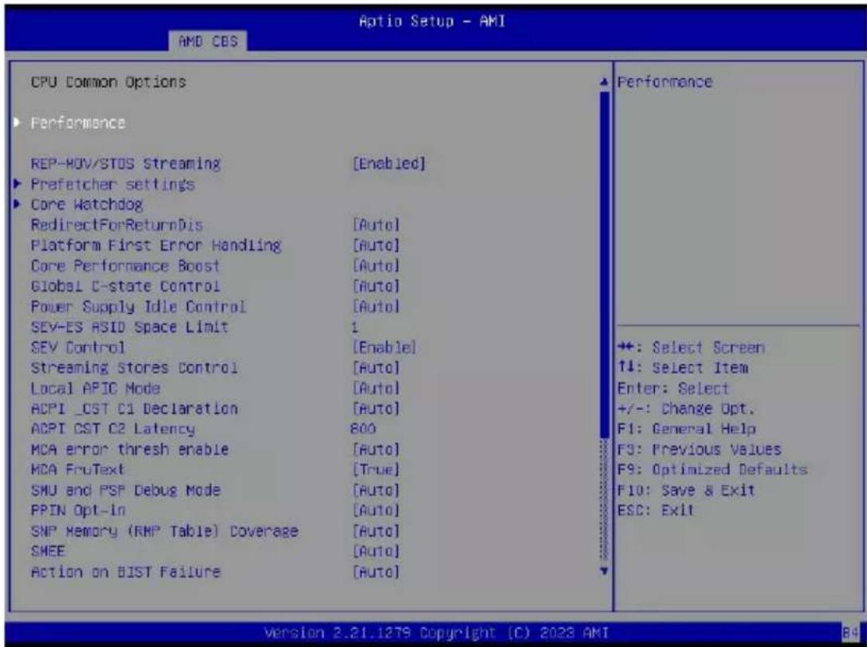This screenshot has height=647, width=867.
Task: Select ACPI _CST C1 Declaration label
Action: [134, 409]
